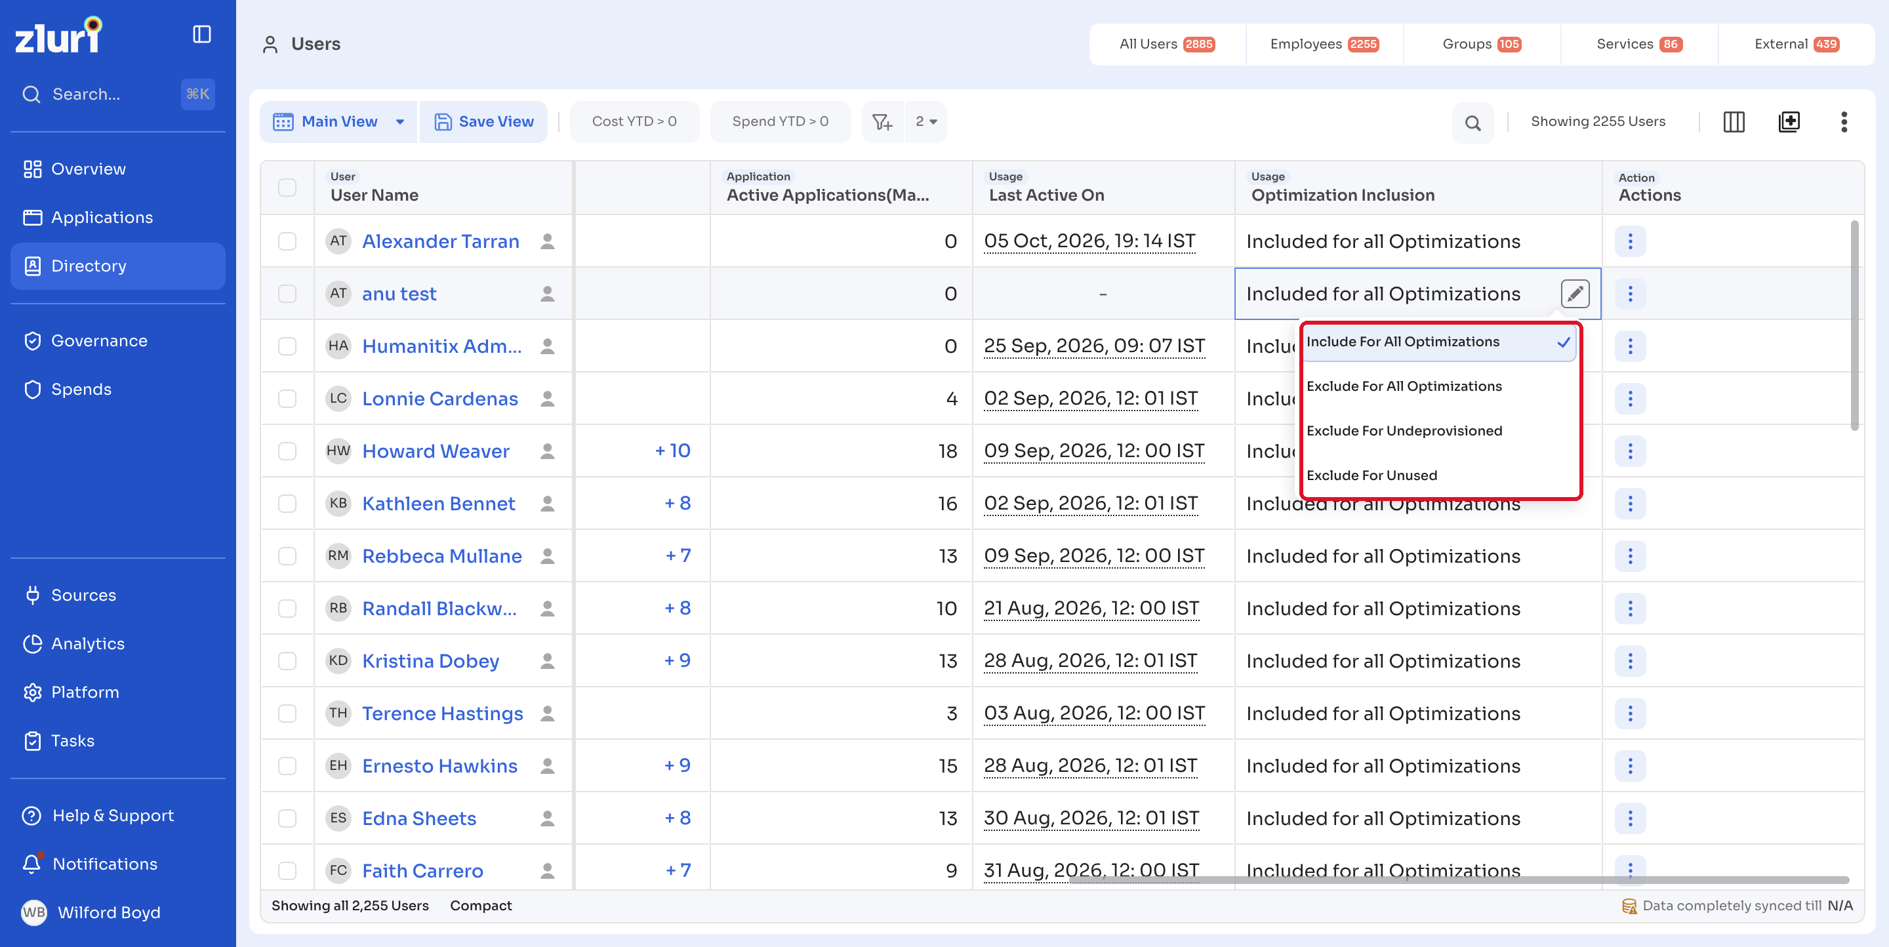This screenshot has width=1889, height=947.
Task: Check the box for Faith Carrero
Action: point(287,871)
